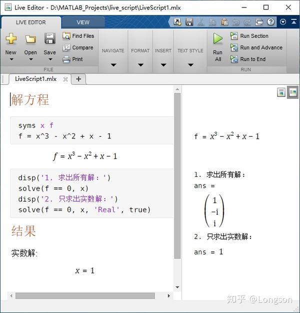Click Run to End
The image size is (300, 313).
248,59
